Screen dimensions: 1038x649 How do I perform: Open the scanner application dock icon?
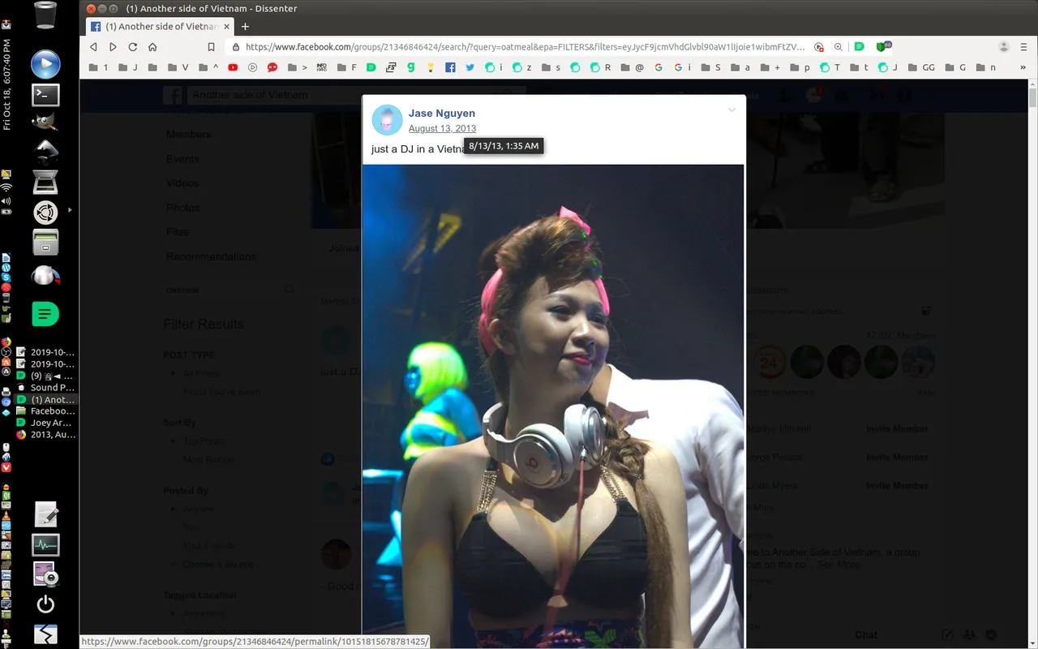[x=45, y=183]
